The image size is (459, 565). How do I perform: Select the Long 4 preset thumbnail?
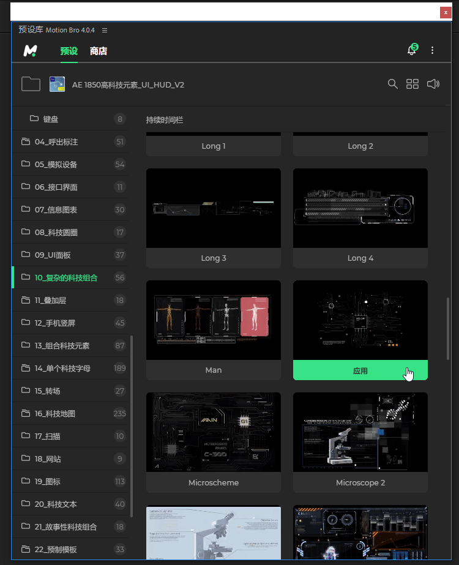click(360, 208)
